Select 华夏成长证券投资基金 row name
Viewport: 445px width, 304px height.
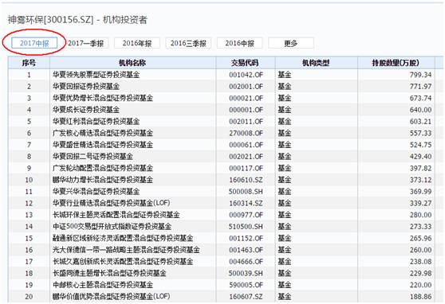pyautogui.click(x=86, y=110)
